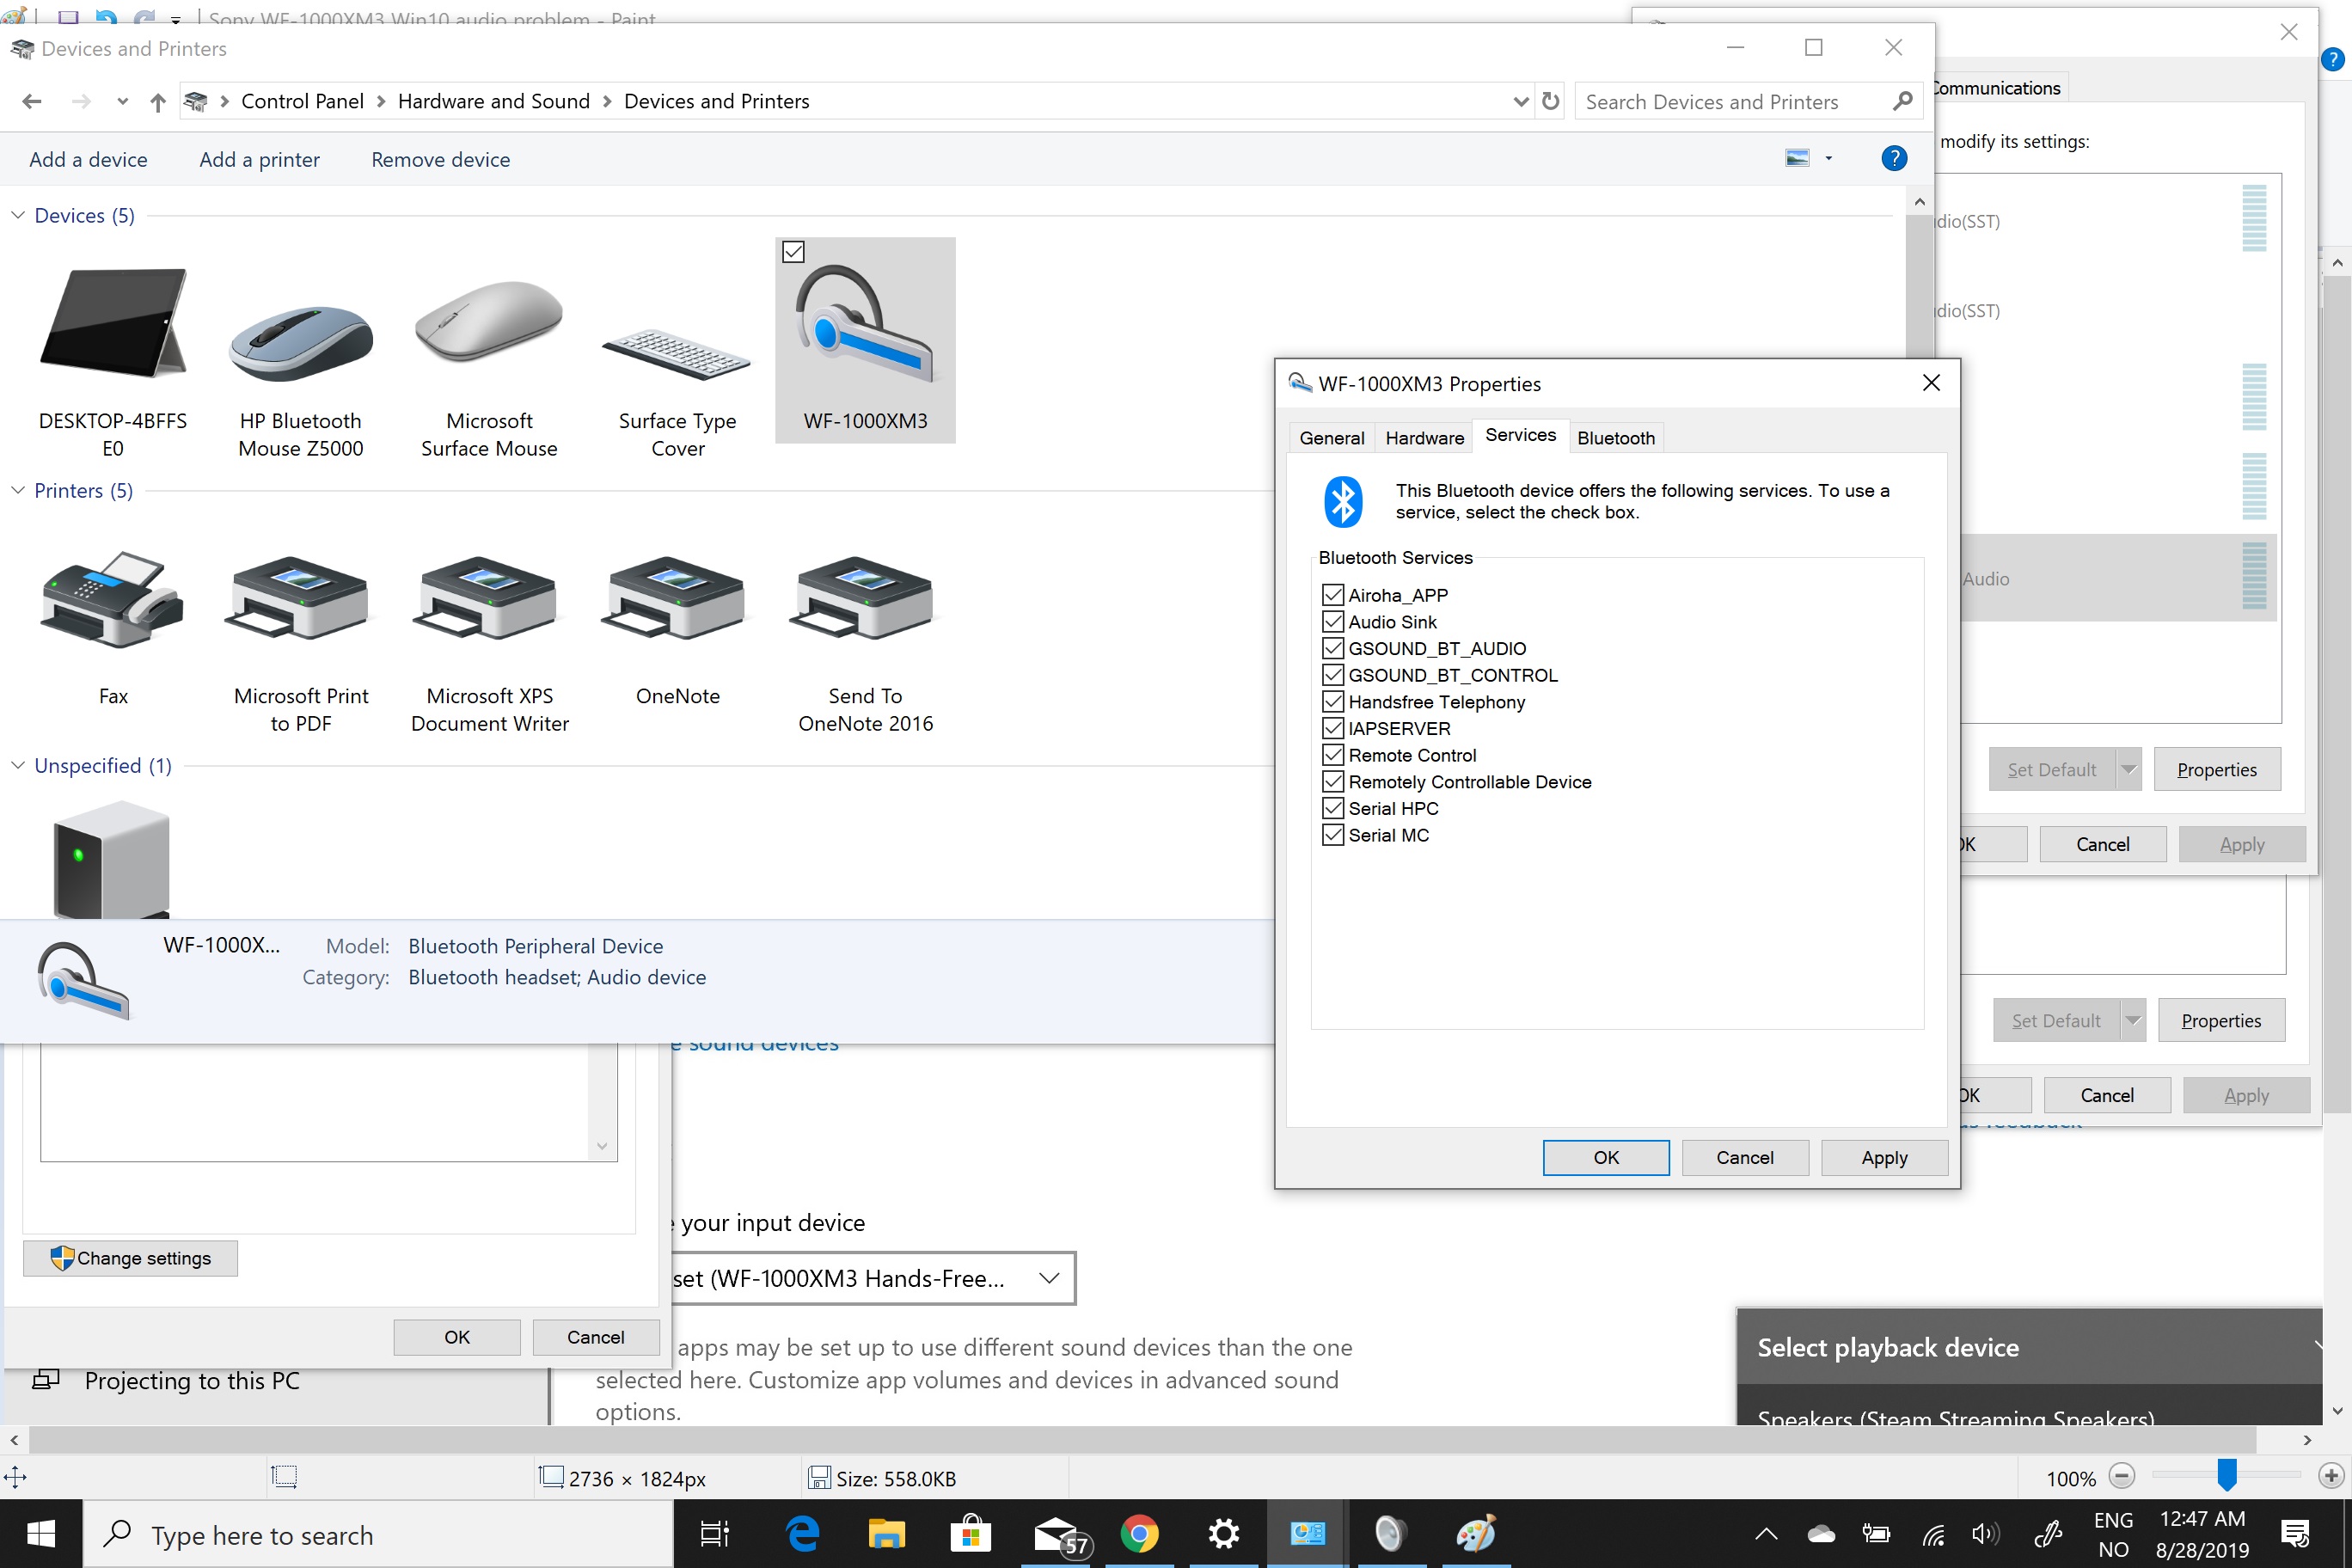Open Task View from the taskbar

click(714, 1533)
